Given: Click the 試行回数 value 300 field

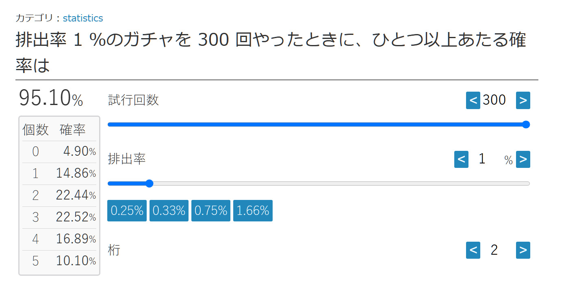Looking at the screenshot, I should click(494, 100).
